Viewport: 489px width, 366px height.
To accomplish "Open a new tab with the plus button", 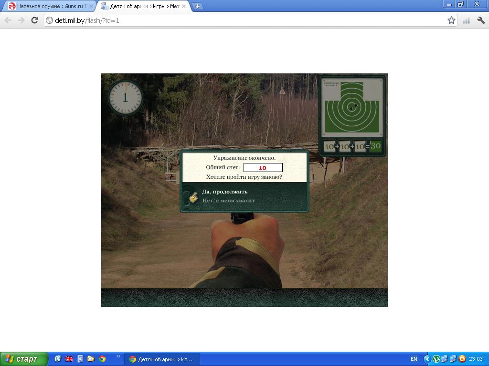I will point(197,6).
